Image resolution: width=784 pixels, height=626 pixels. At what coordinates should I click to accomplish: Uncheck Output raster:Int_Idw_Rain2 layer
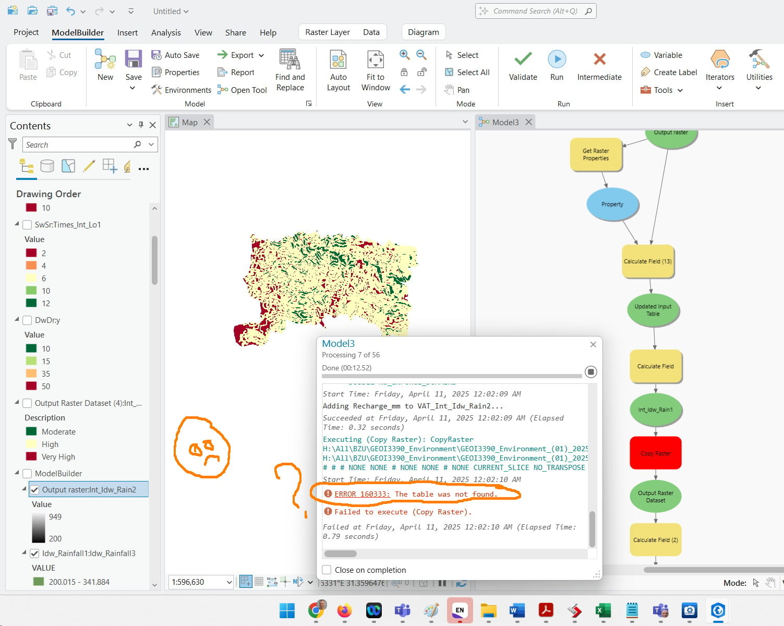pyautogui.click(x=34, y=490)
